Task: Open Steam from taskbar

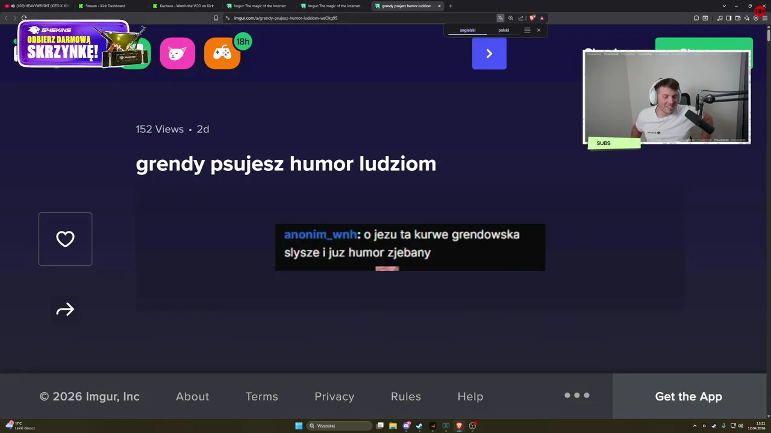Action: point(419,426)
